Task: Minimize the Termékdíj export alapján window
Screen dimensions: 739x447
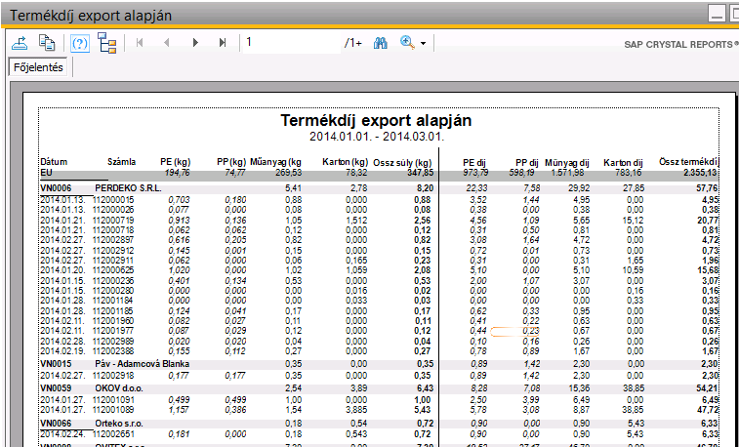Action: (x=717, y=15)
